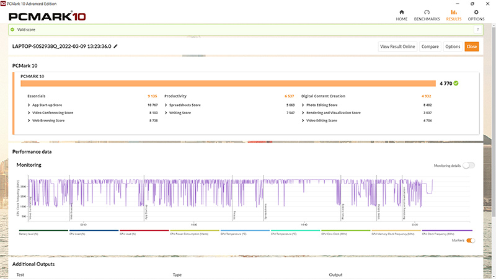Click Productivity score 6 537
This screenshot has width=496, height=279.
289,96
